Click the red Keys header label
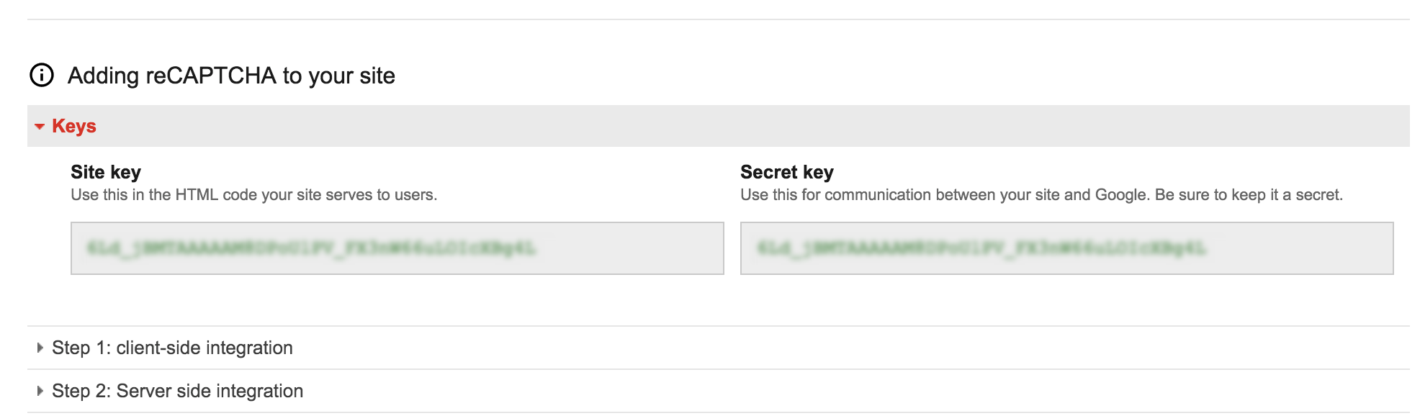Viewport: 1420px width, 416px height. point(74,126)
